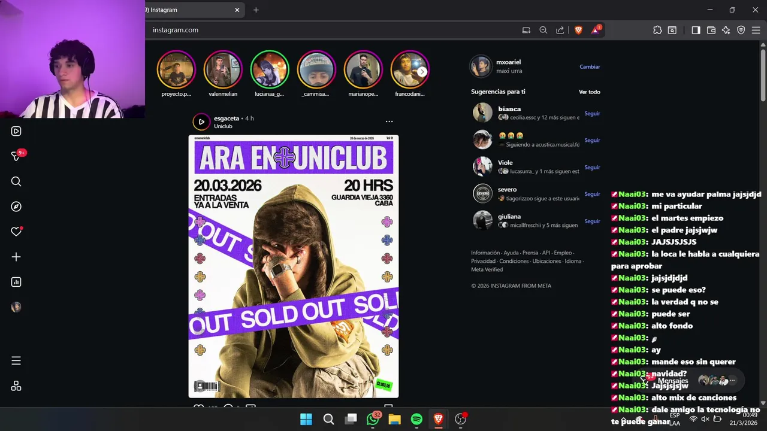This screenshot has width=767, height=431.
Task: Open WhatsApp from the taskbar
Action: 373,418
